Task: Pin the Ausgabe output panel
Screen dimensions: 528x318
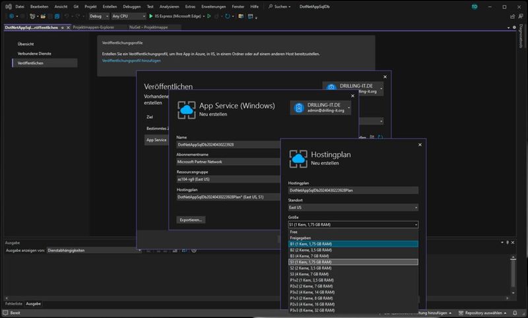Action: [508, 242]
